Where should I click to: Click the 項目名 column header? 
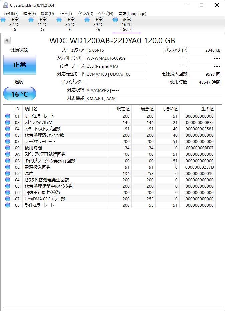[65, 109]
